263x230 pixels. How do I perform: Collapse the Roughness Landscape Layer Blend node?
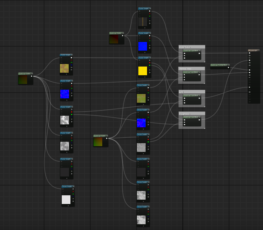click(x=200, y=117)
